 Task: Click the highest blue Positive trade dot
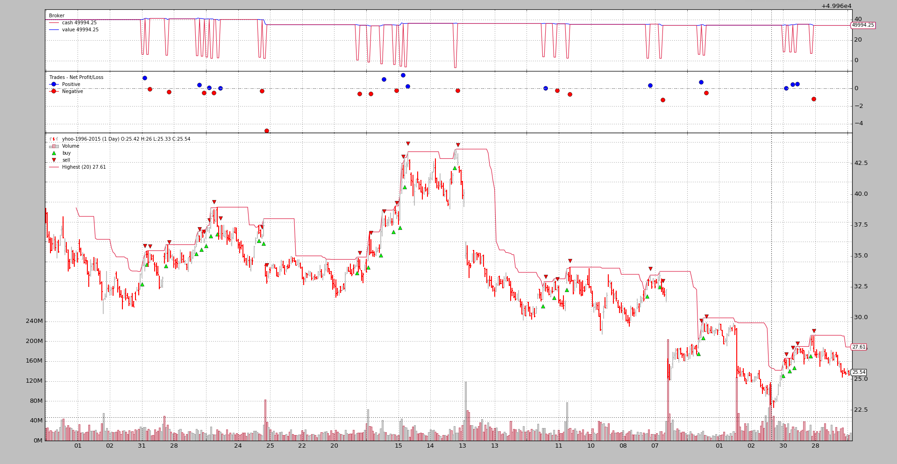click(x=403, y=75)
